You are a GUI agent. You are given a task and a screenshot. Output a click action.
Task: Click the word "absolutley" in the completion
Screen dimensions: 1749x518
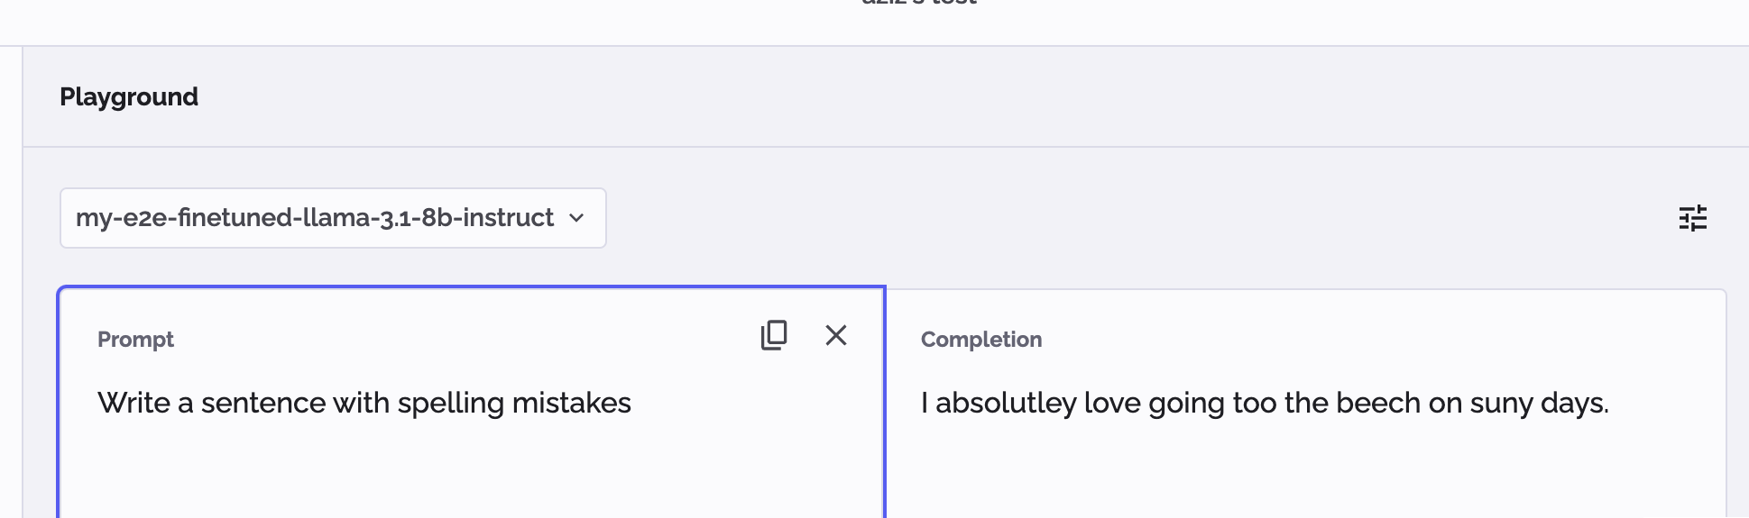(x=1006, y=403)
